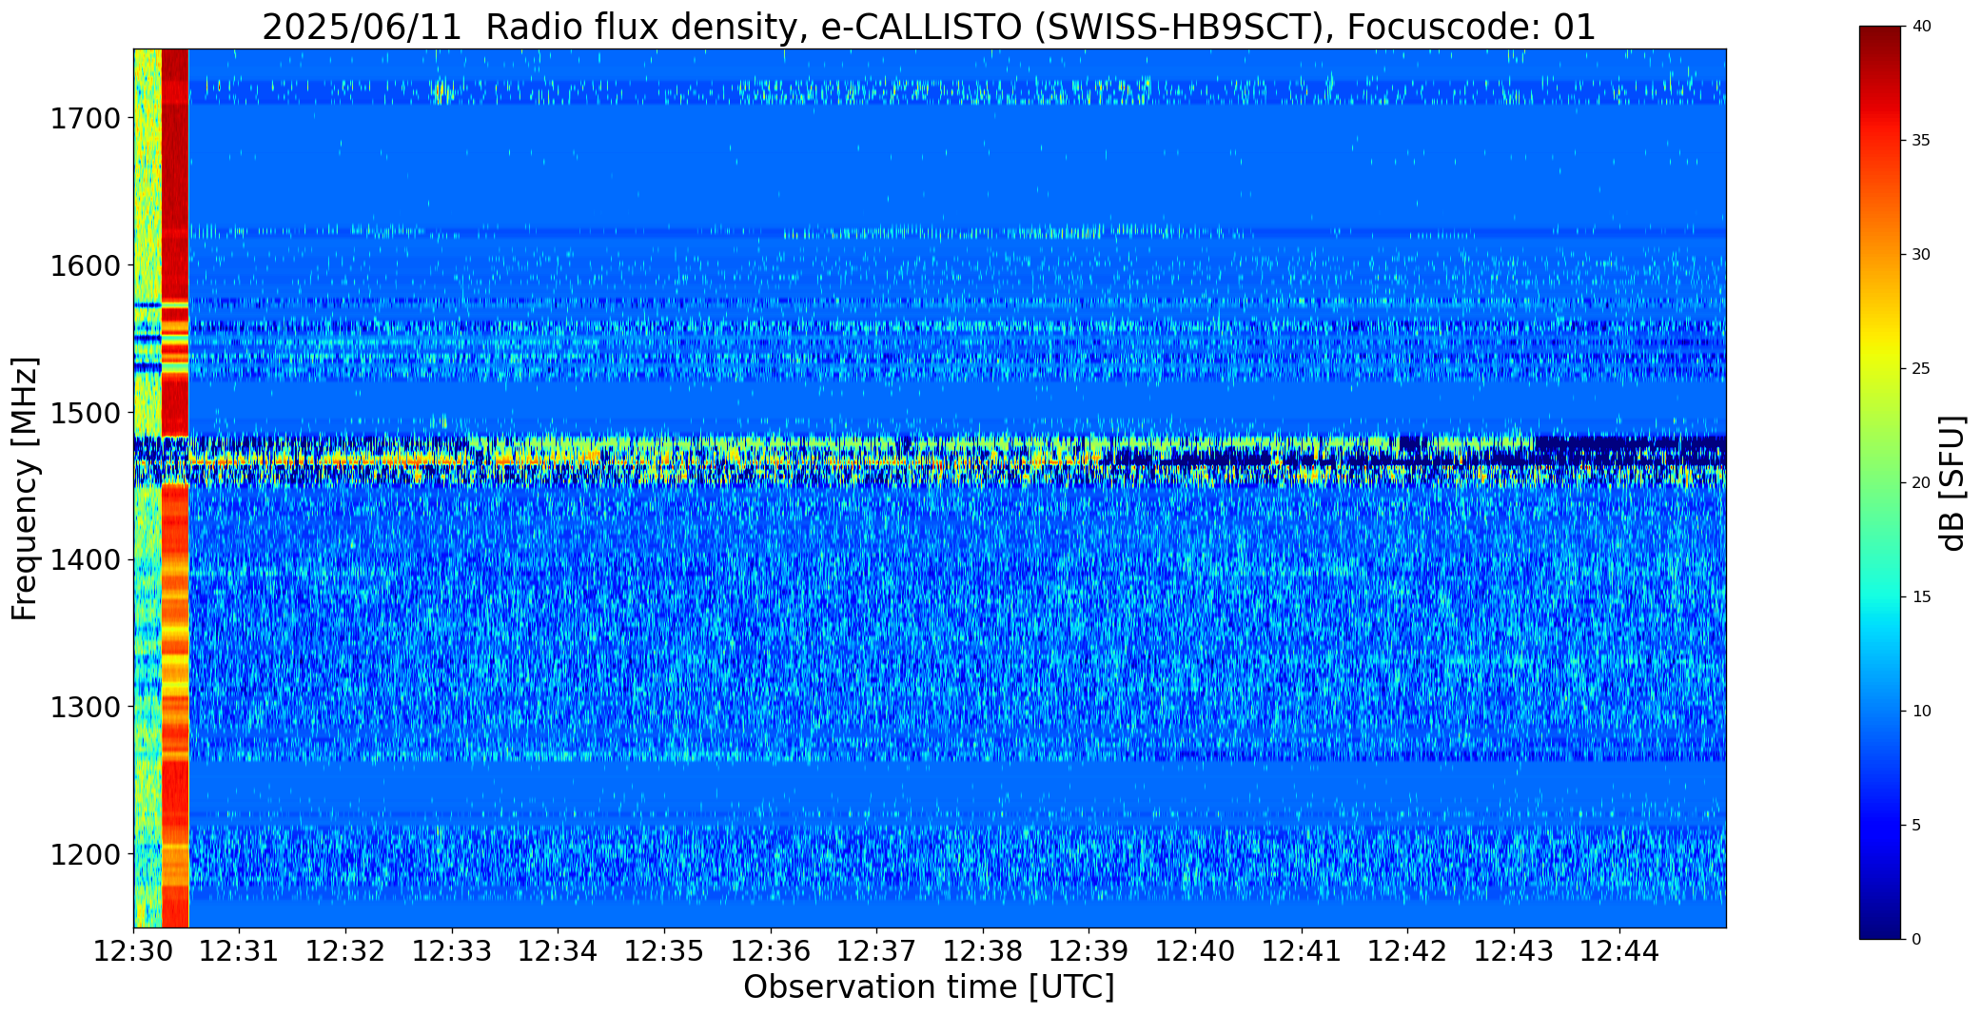Click the 12:33 time tick label
Viewport: 1981px width, 1015px height.
click(452, 951)
